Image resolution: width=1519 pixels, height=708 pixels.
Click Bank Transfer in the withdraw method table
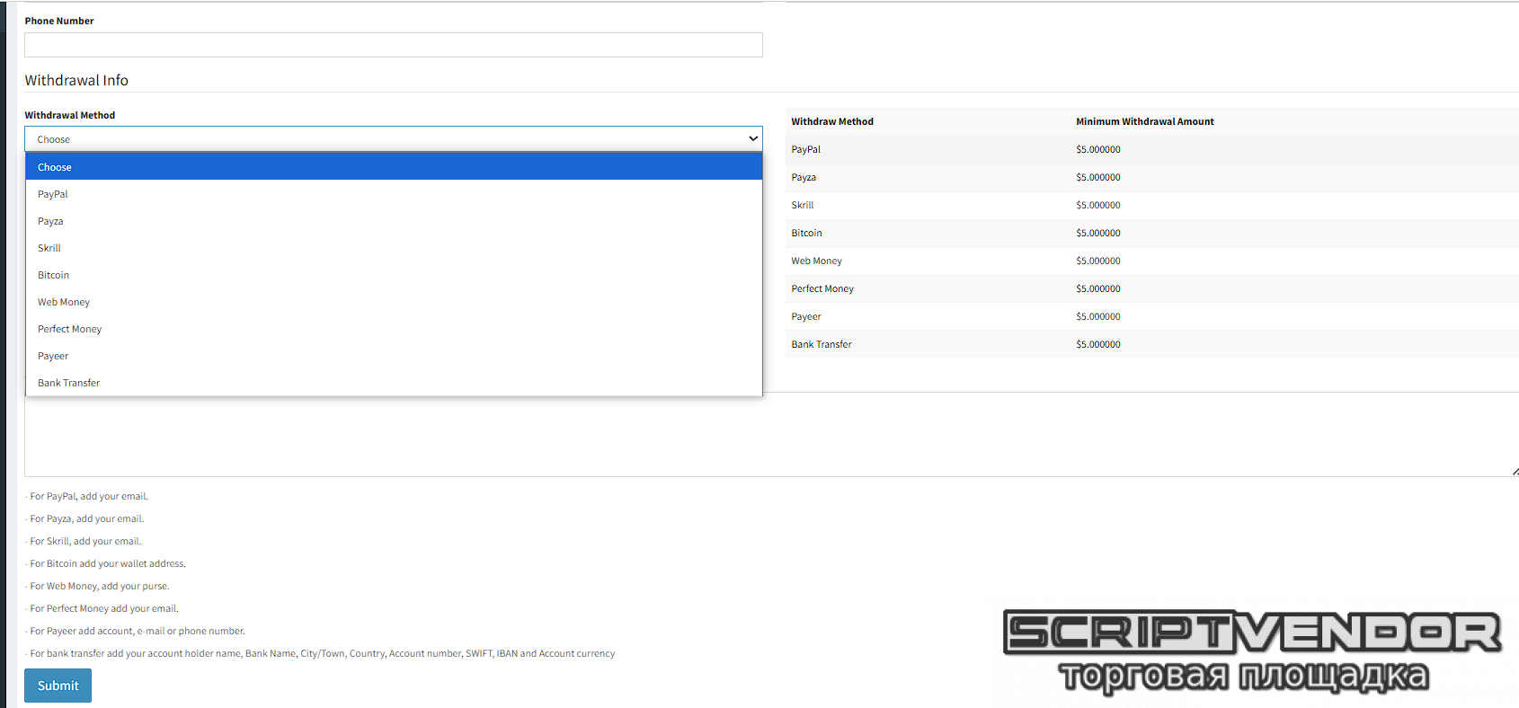tap(822, 344)
